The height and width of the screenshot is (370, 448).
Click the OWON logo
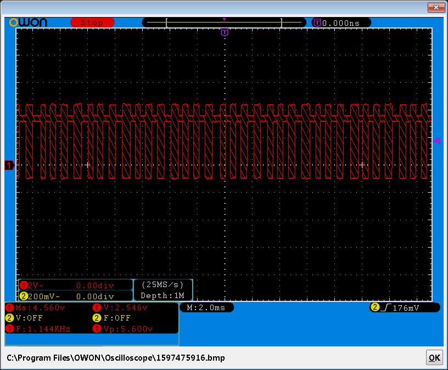pos(29,23)
